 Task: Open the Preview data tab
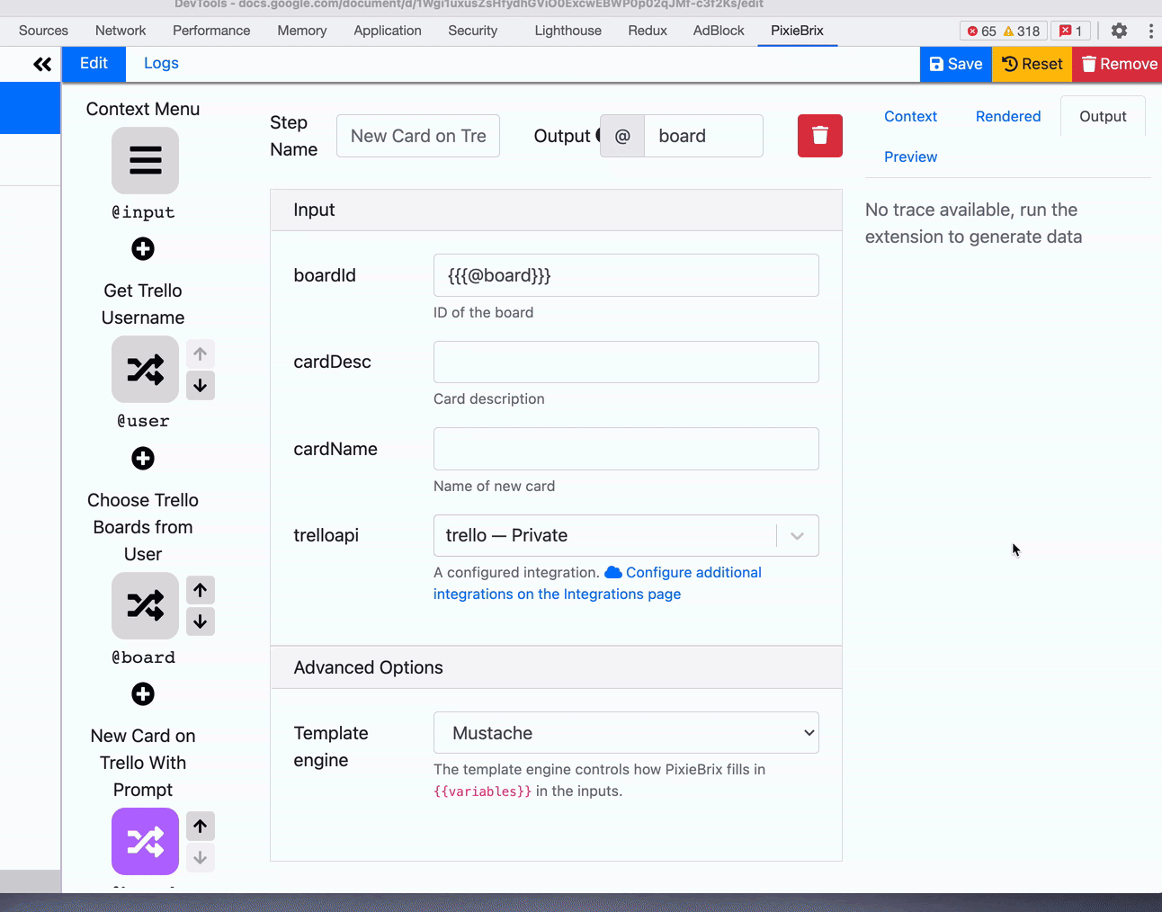click(x=910, y=156)
